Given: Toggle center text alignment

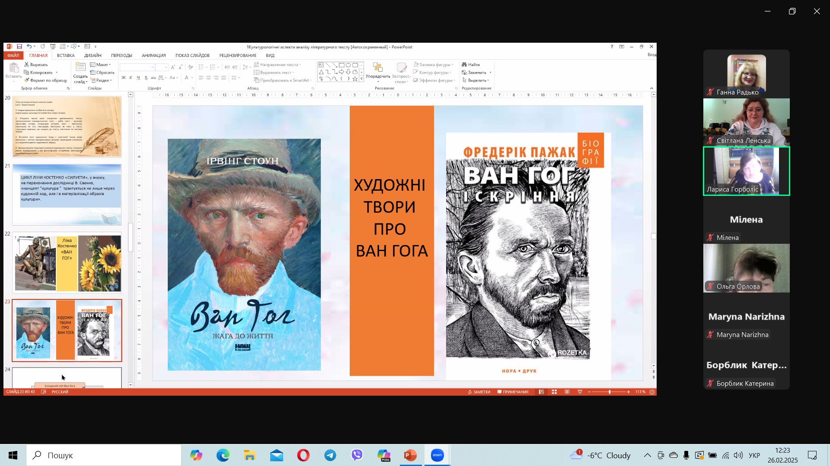Looking at the screenshot, I should [x=208, y=78].
